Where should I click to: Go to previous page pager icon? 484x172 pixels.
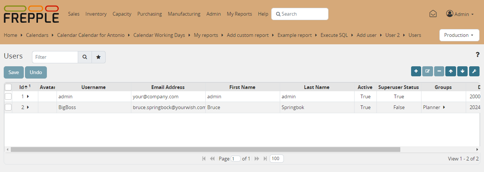[212, 159]
